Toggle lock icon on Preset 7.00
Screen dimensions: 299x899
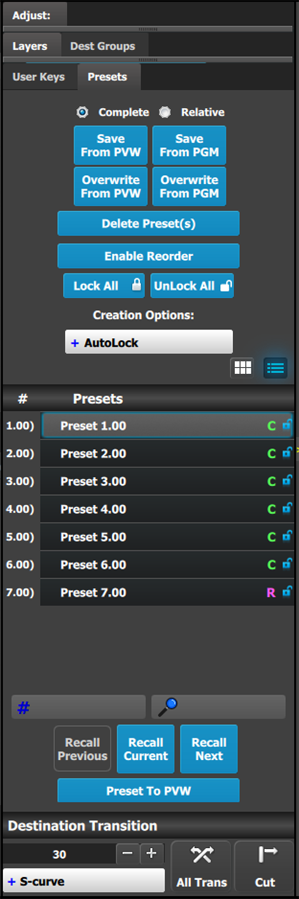(287, 592)
